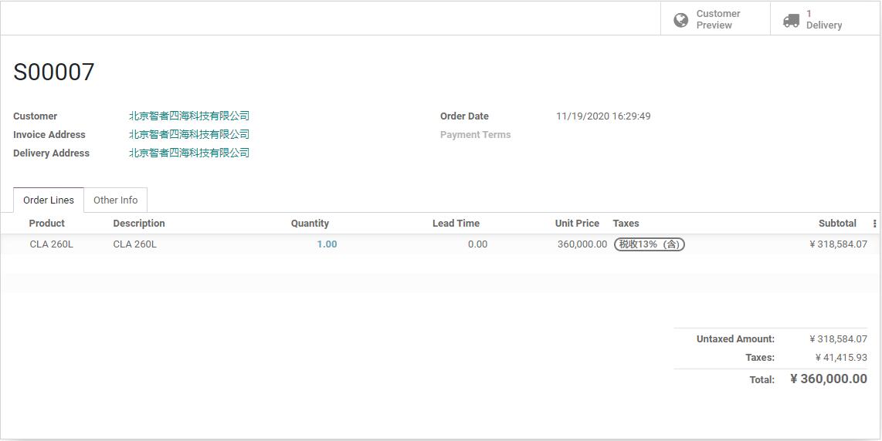
Task: Open the Delivery Address company link
Action: click(189, 153)
